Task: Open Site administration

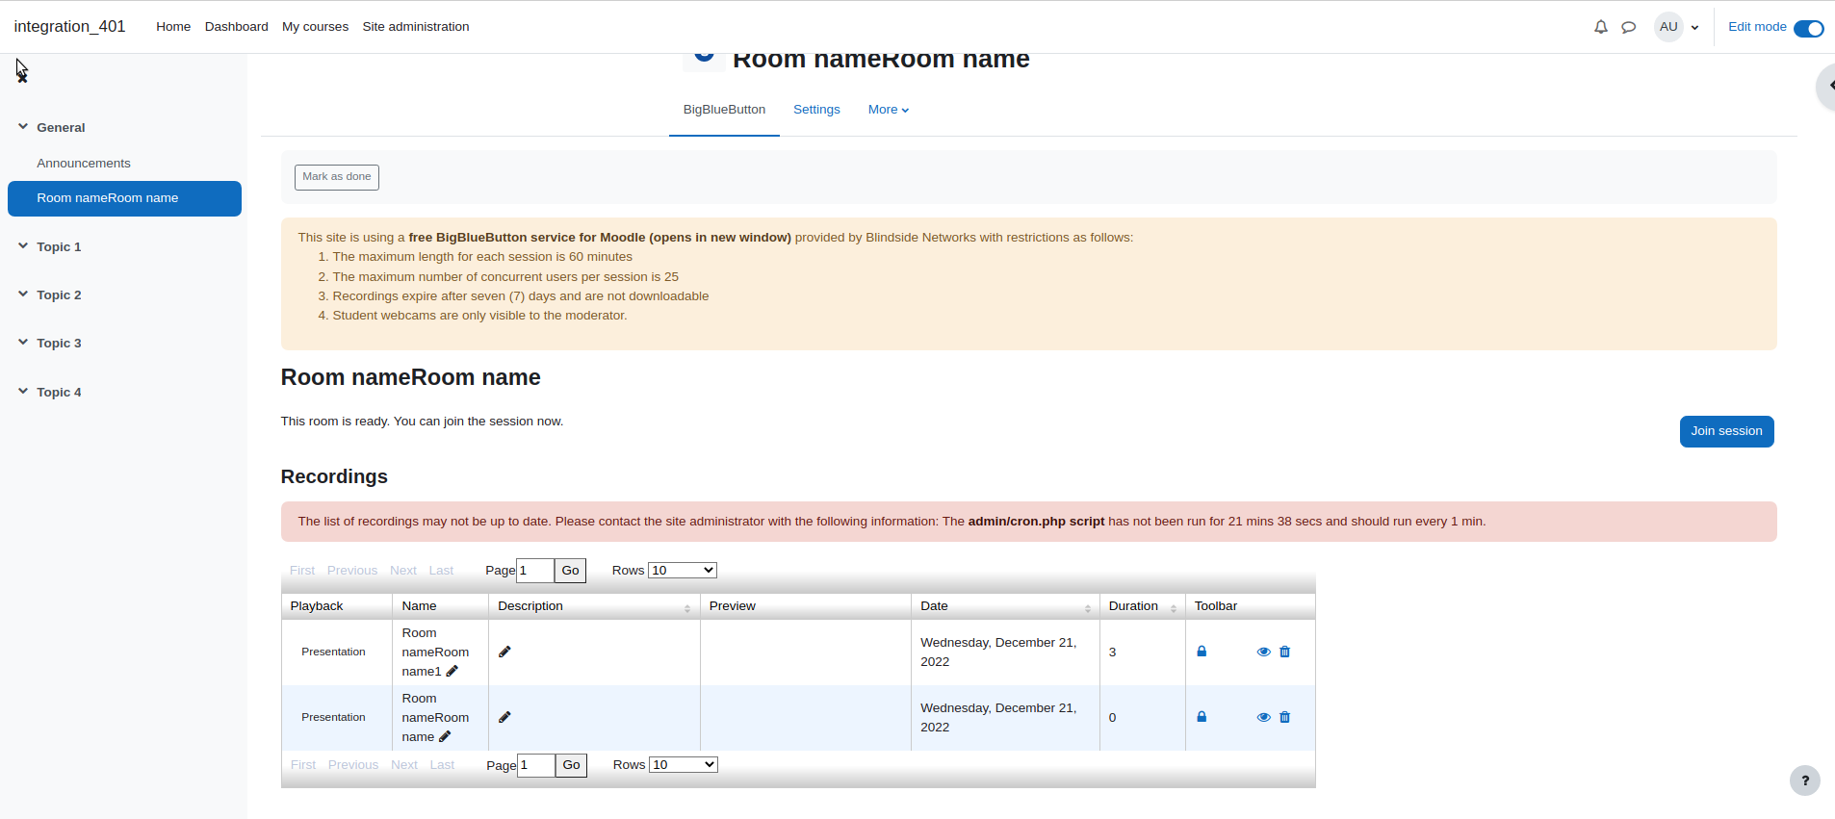Action: pos(416,27)
